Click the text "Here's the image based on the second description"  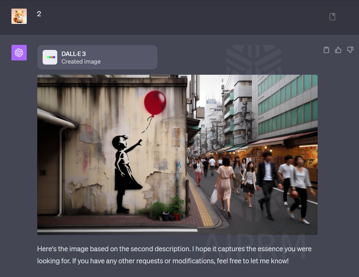[x=114, y=249]
